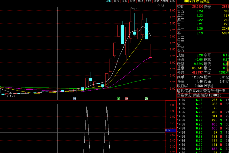Click the 卖四 price 6.23
This screenshot has height=153, width=229.
[199, 16]
